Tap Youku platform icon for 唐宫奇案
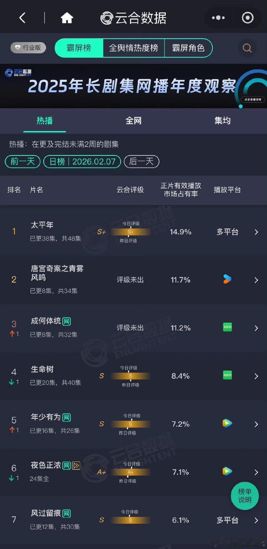 pyautogui.click(x=227, y=279)
